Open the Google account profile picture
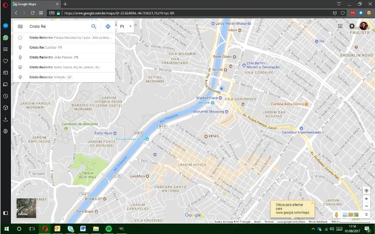Viewport: 375px width, 234px height. click(364, 26)
